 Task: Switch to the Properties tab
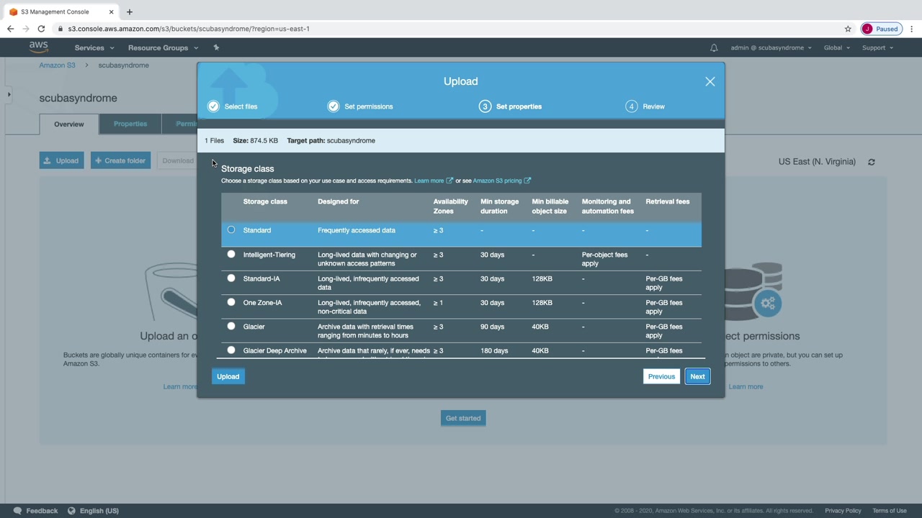[130, 124]
